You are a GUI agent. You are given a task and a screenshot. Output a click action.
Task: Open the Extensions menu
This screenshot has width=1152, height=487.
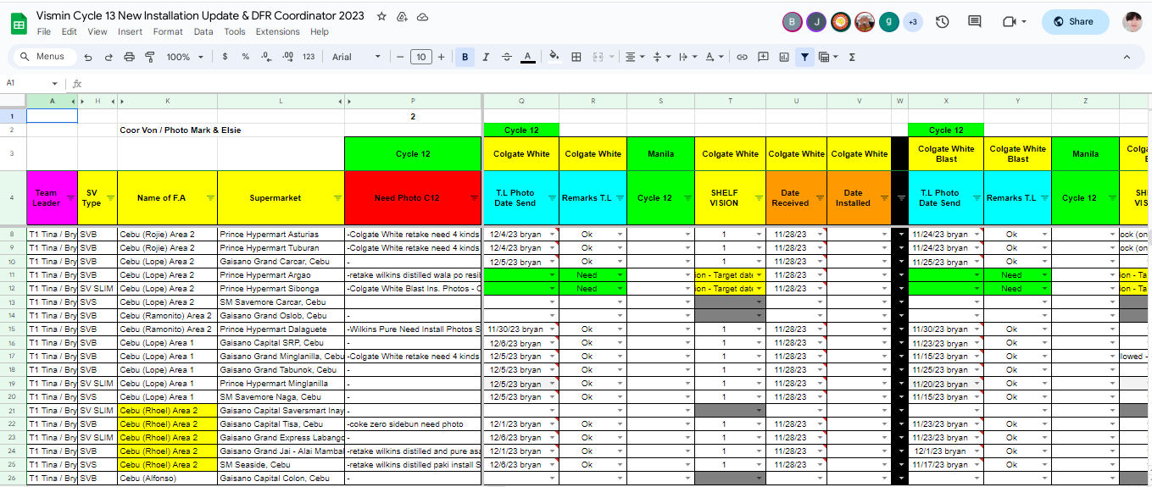tap(278, 32)
